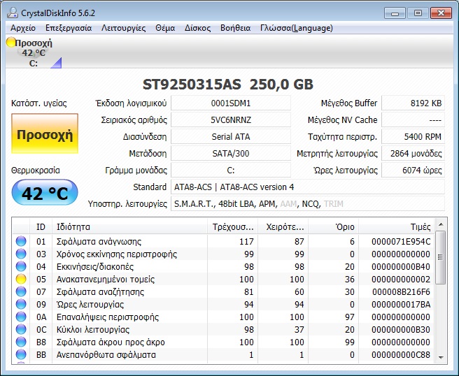Screen dimensions: 459x376
Task: Click the NV Cache size field
Action: point(413,120)
